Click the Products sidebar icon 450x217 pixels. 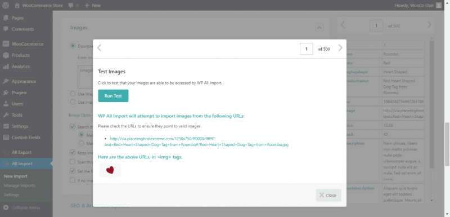click(6, 55)
